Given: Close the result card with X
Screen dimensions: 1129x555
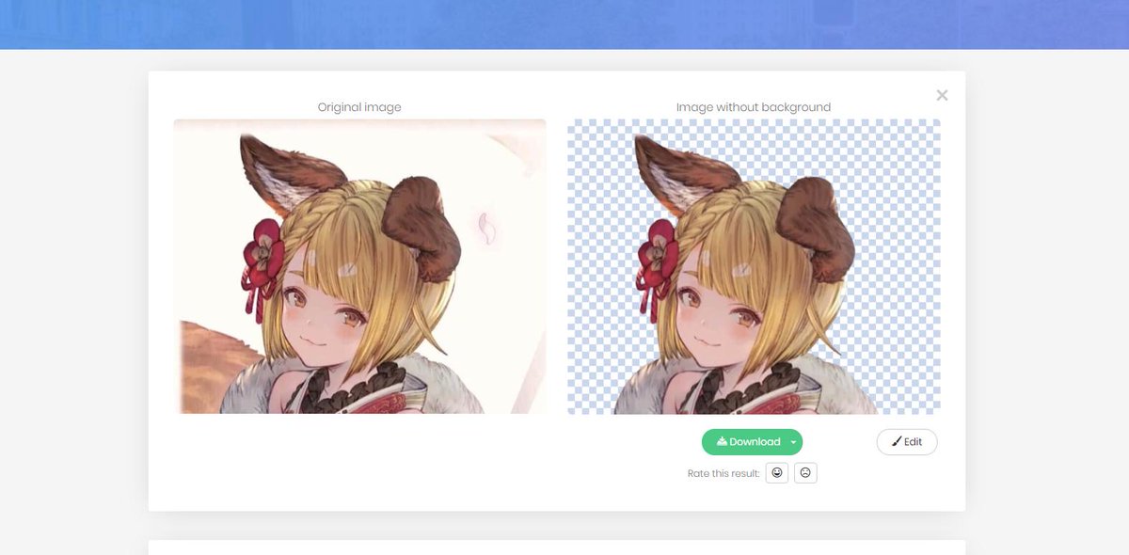Looking at the screenshot, I should point(942,95).
